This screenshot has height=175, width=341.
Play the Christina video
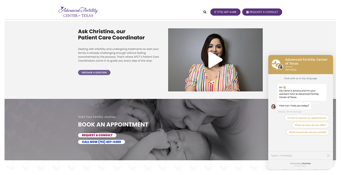[x=215, y=60]
